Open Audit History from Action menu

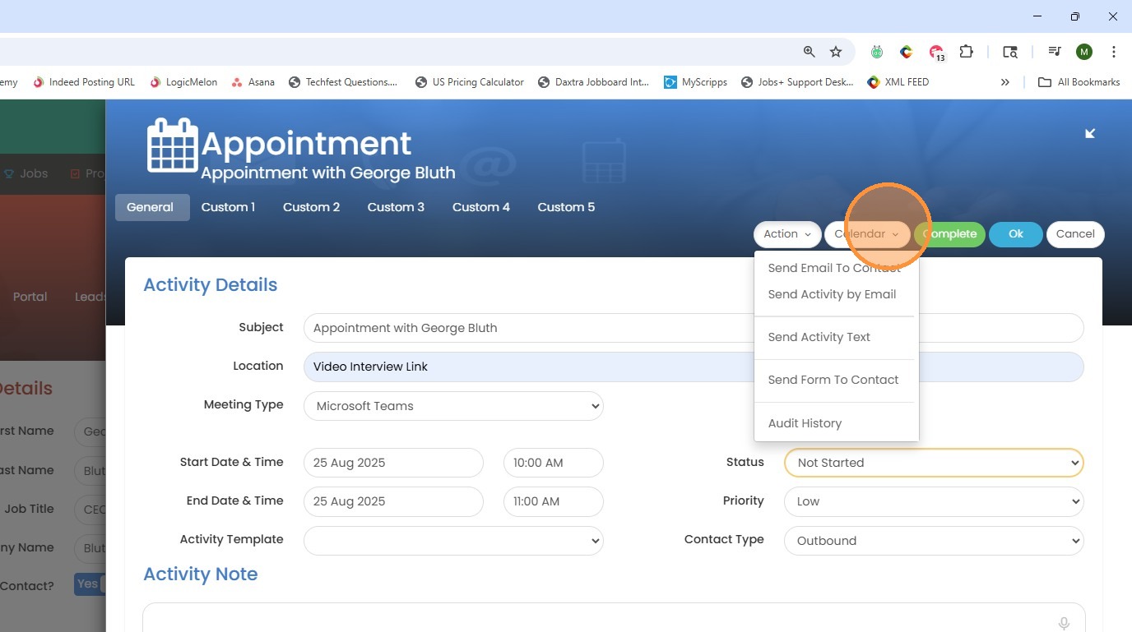pyautogui.click(x=805, y=423)
